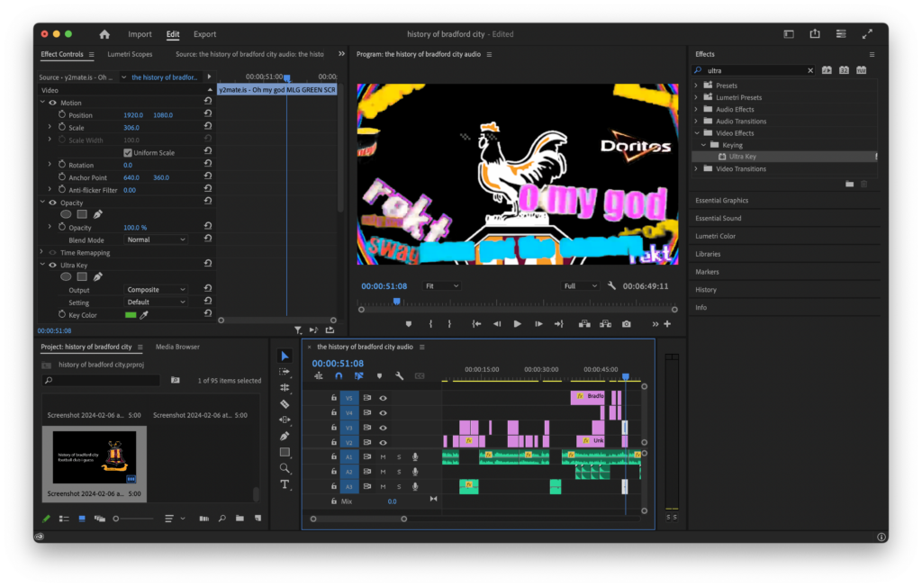Select the Pen tool in toolbar
This screenshot has width=922, height=587.
pyautogui.click(x=285, y=436)
